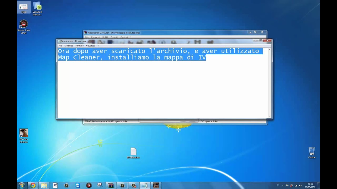337x189 pixels.
Task: Click the WinRAR title bar icon
Action: coord(85,33)
